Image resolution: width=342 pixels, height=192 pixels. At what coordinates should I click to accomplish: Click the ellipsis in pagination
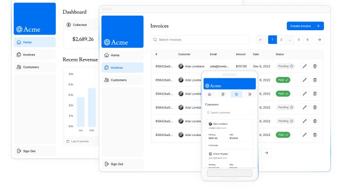[x=290, y=39]
